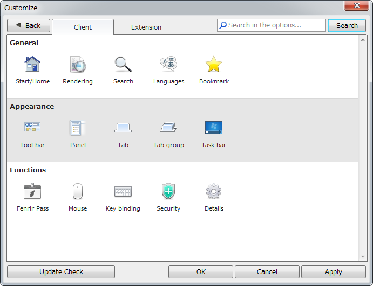This screenshot has height=286, width=373.
Task: Switch to the Extension tab
Action: pyautogui.click(x=146, y=27)
